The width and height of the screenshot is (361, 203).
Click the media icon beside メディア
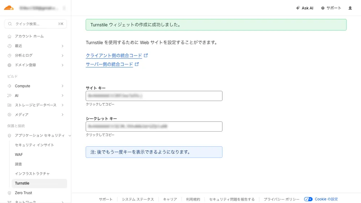(x=9, y=115)
